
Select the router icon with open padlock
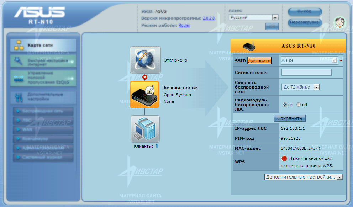point(144,95)
